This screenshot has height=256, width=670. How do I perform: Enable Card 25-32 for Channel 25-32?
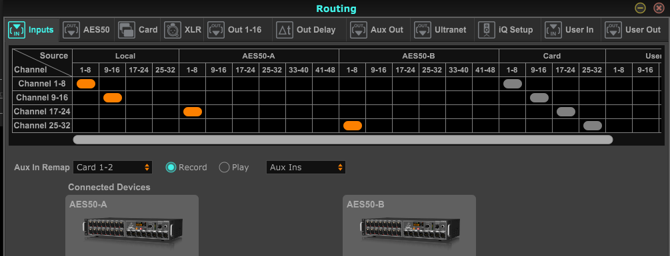593,126
